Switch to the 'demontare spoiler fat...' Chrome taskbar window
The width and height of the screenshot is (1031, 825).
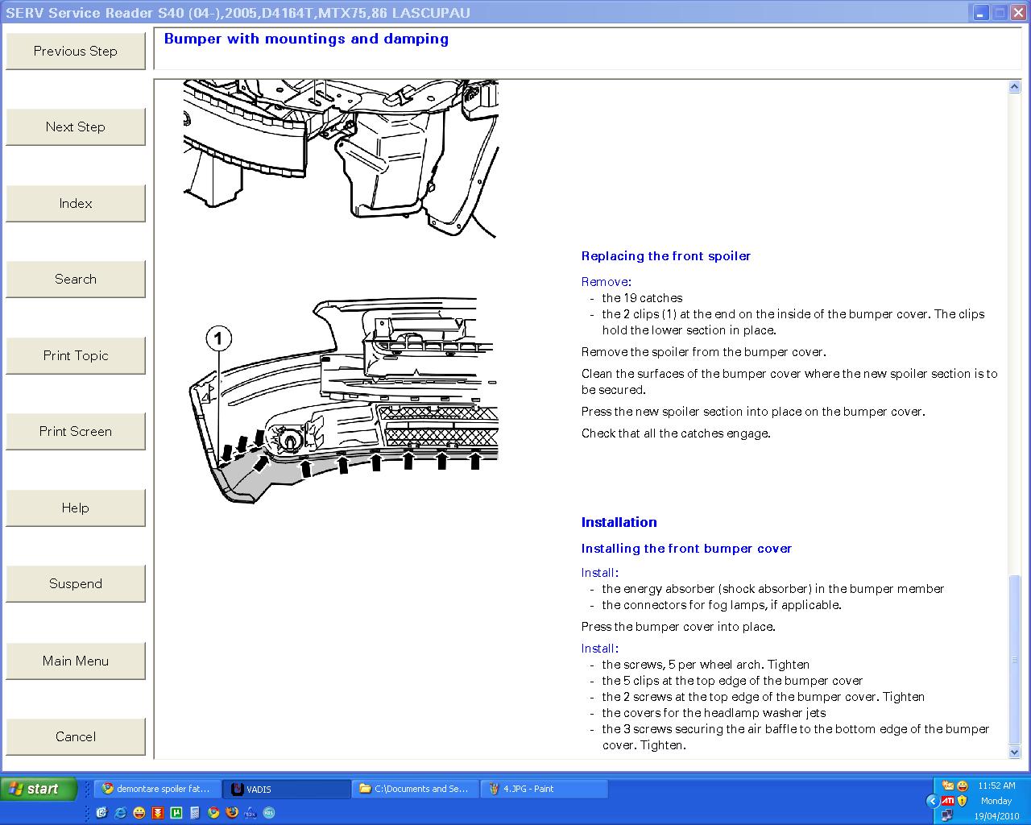(156, 789)
